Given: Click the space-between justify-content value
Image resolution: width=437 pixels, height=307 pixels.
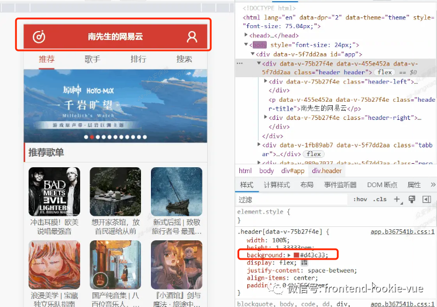Looking at the screenshot, I should pos(331,270).
